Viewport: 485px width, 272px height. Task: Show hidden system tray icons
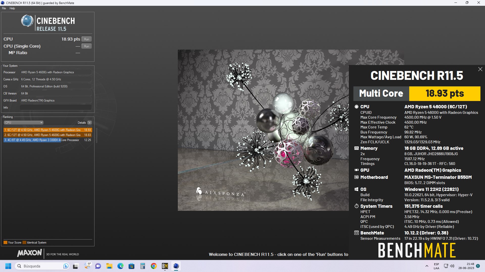(427, 266)
